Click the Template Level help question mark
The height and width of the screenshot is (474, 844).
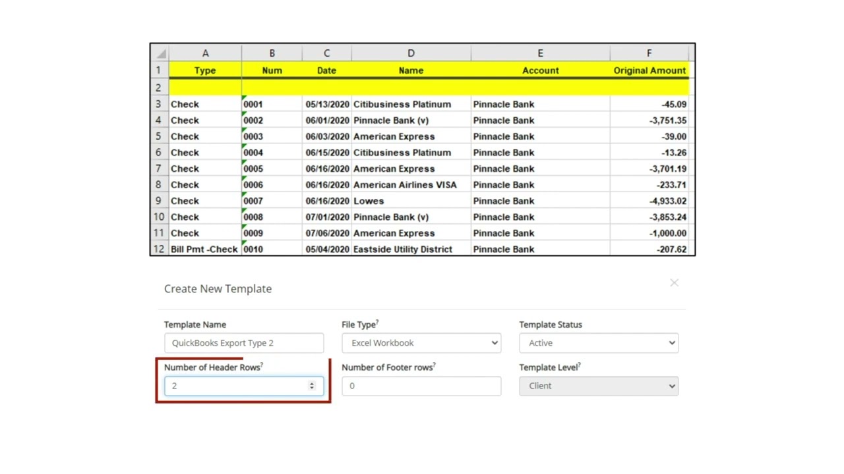click(x=579, y=365)
